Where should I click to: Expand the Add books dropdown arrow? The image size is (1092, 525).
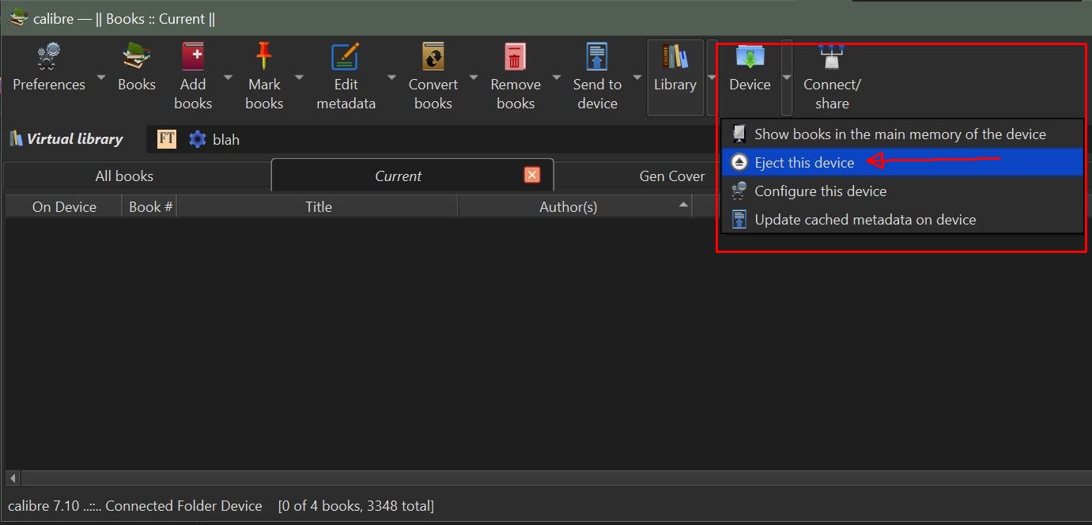click(x=228, y=77)
